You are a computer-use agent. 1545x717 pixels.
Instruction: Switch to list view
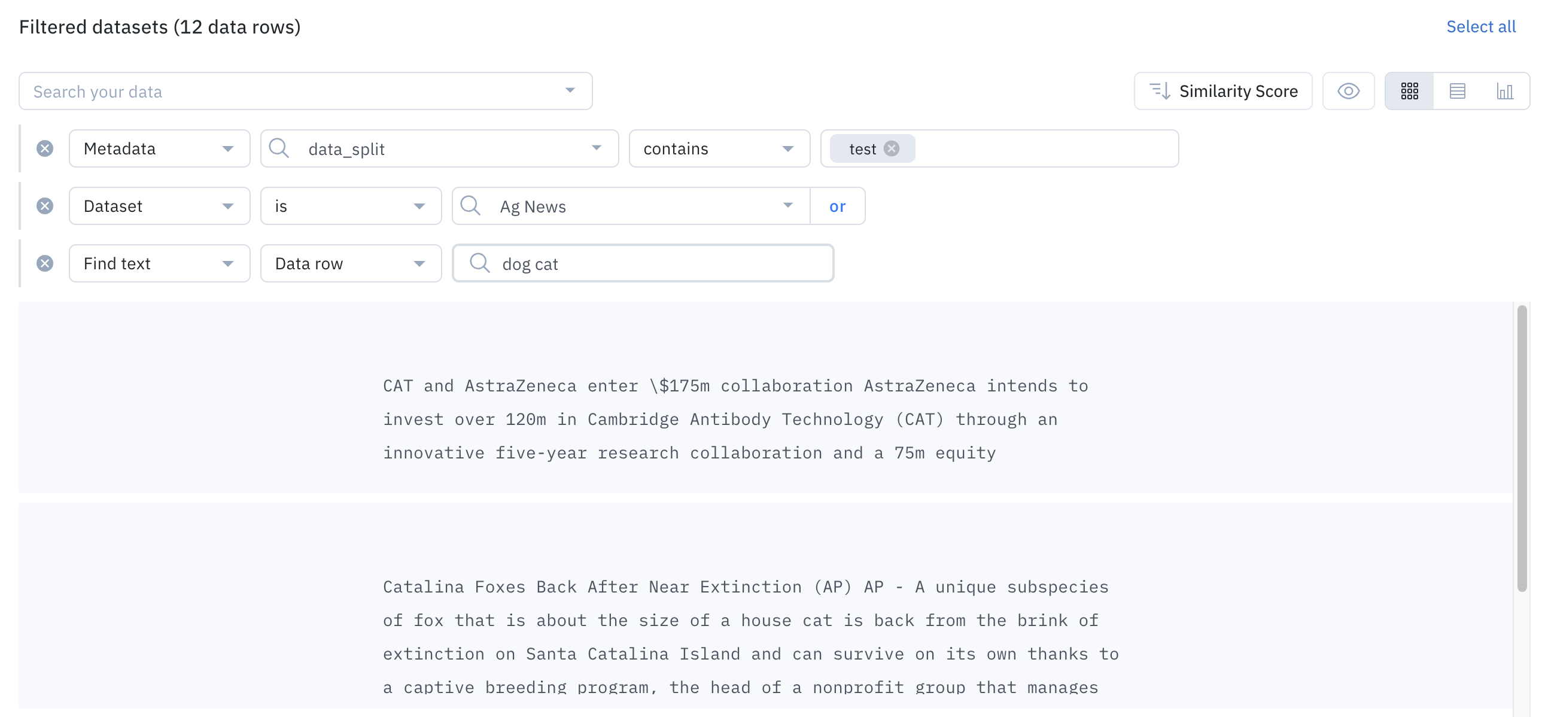click(x=1458, y=91)
